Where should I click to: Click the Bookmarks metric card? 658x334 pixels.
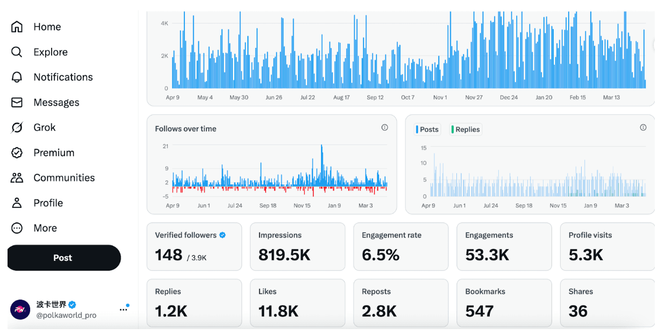pos(504,303)
